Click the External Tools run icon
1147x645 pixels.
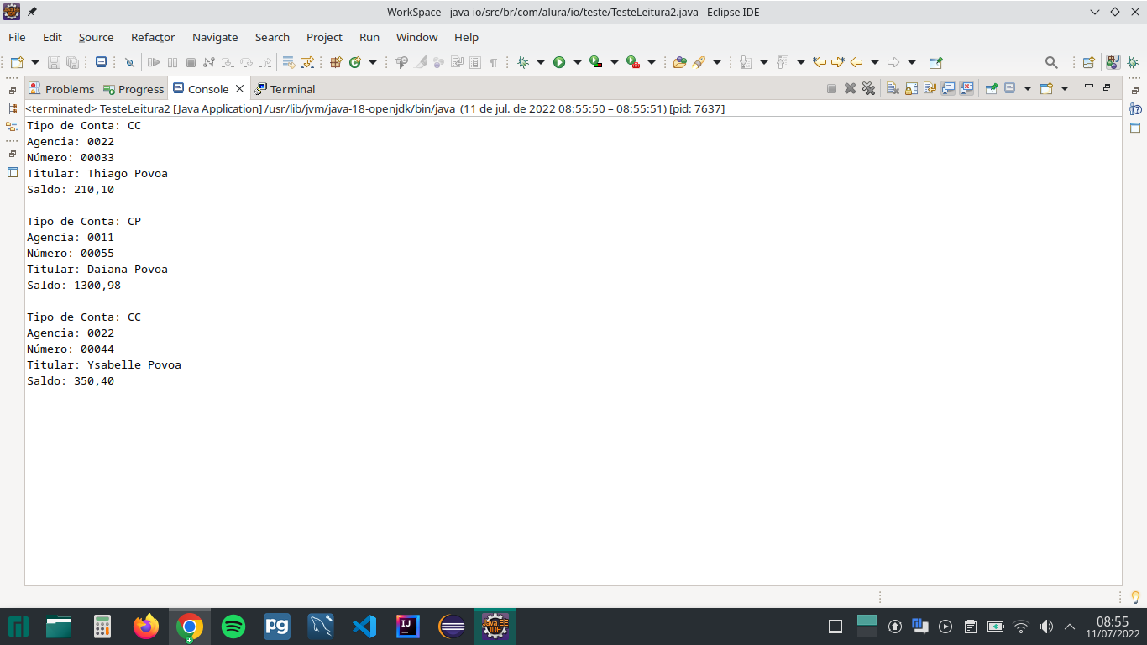point(633,62)
